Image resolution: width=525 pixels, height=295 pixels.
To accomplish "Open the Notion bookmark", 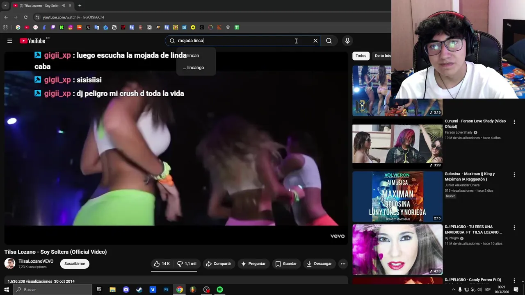I will [x=149, y=27].
